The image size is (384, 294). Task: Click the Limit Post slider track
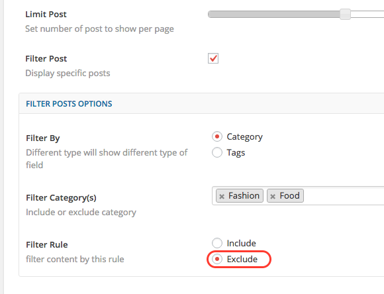click(x=296, y=14)
